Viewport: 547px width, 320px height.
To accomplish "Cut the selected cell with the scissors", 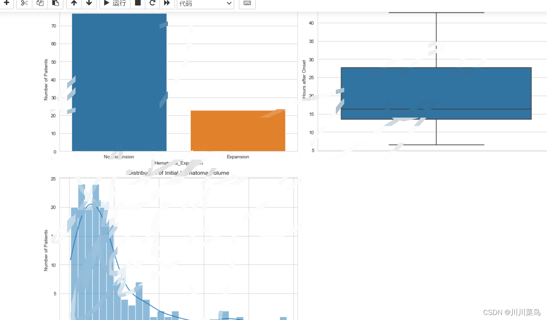I will coord(24,3).
